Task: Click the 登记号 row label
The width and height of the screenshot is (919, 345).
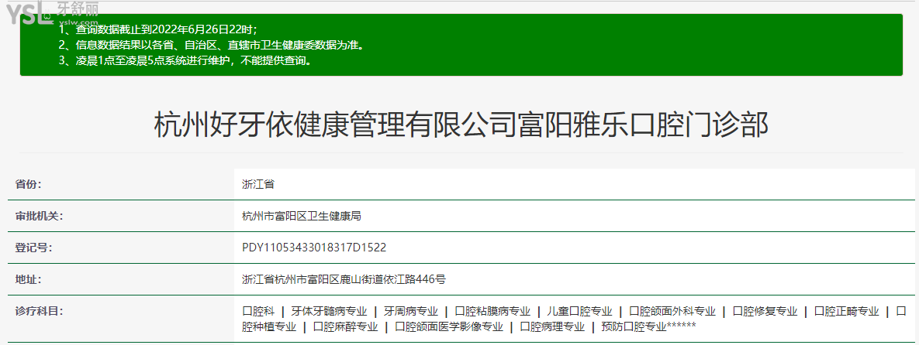Action: pos(33,248)
